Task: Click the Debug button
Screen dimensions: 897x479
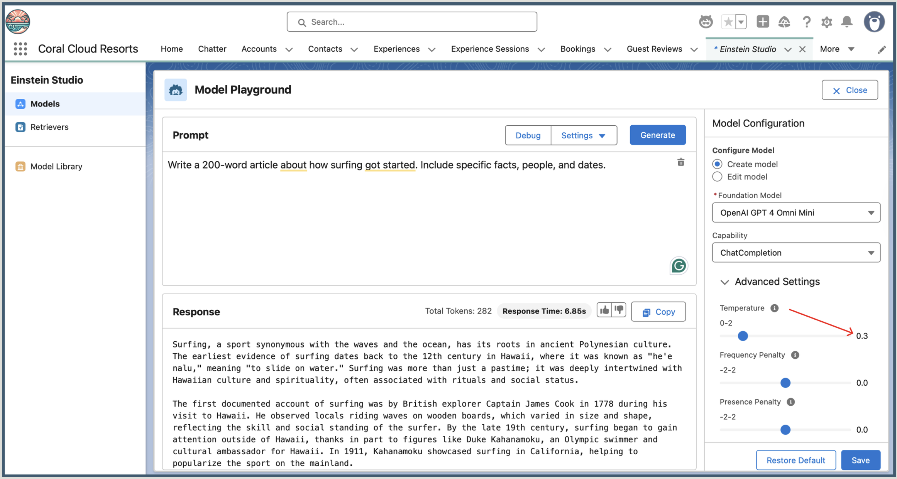Action: (x=528, y=135)
